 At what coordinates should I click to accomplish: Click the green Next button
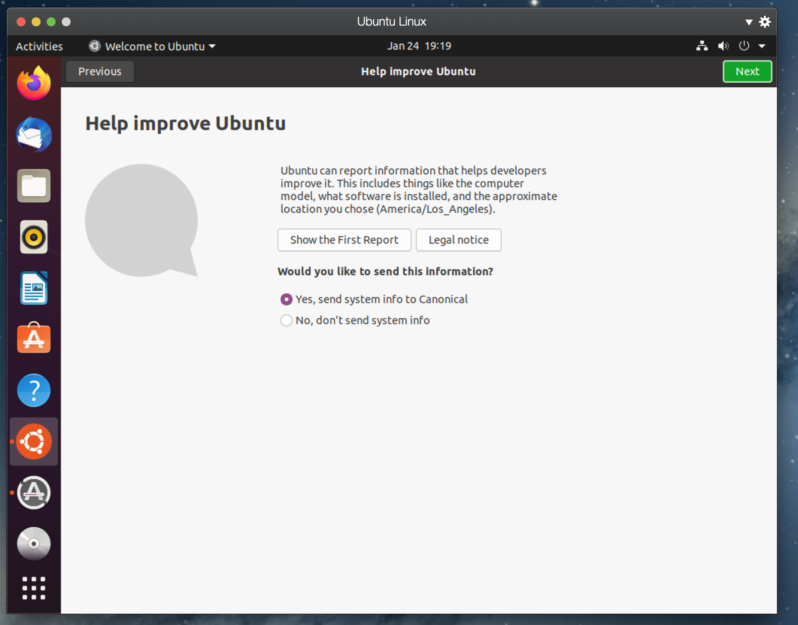click(x=747, y=71)
